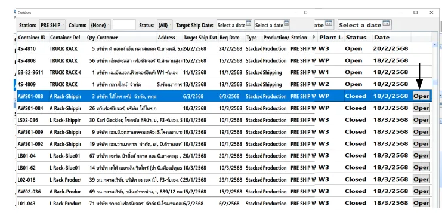Screen dimensions: 442x215
Task: Select the L02-018 container ID cell
Action: (x=33, y=179)
